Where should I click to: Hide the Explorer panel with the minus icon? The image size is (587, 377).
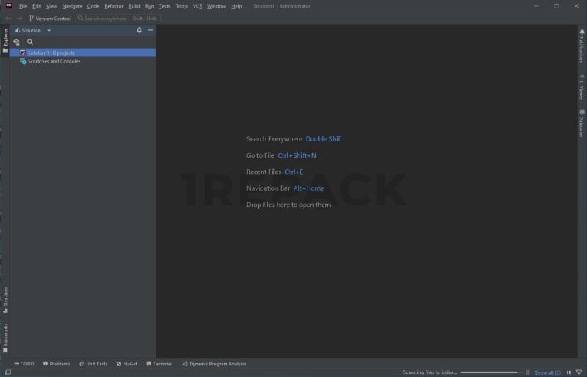tap(150, 30)
